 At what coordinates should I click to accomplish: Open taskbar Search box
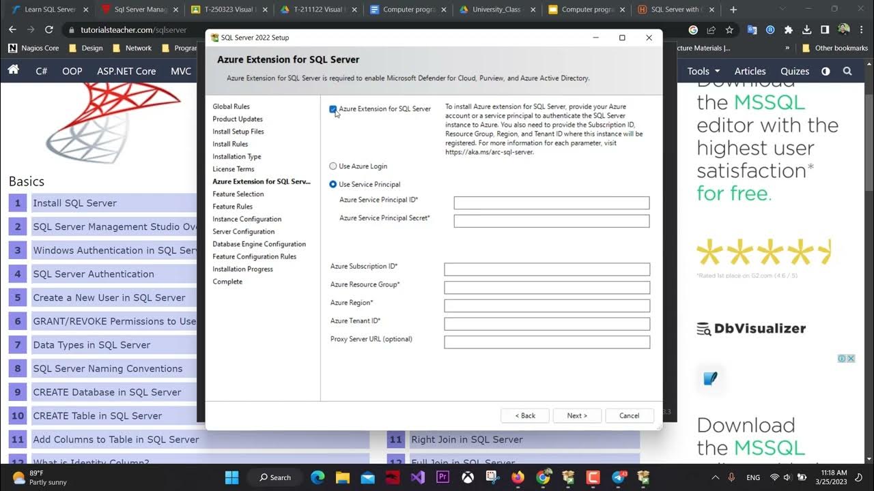pos(275,477)
